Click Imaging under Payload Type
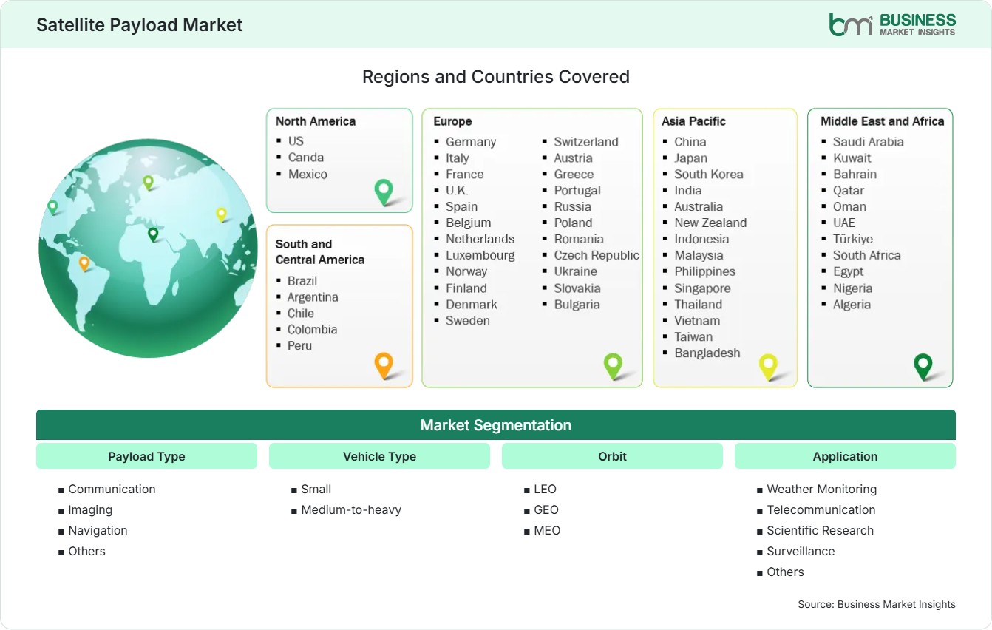992x630 pixels. [x=90, y=509]
